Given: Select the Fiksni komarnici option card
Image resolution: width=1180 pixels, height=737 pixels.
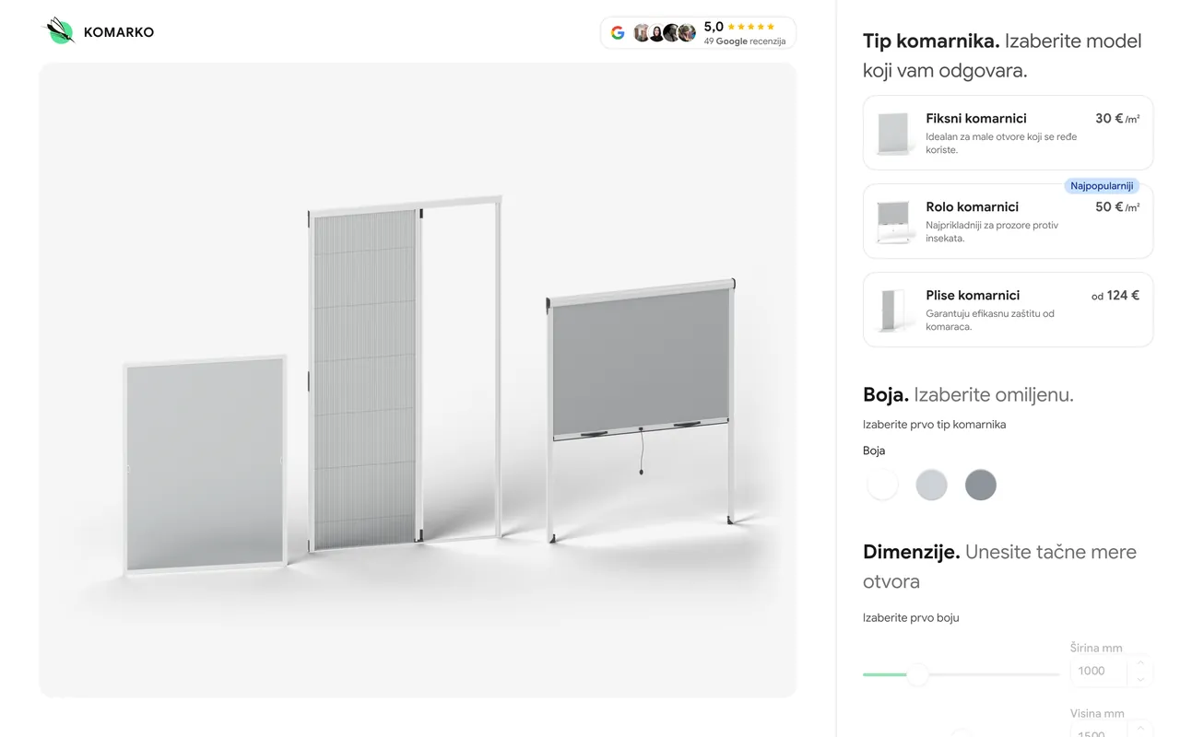Looking at the screenshot, I should point(1008,133).
